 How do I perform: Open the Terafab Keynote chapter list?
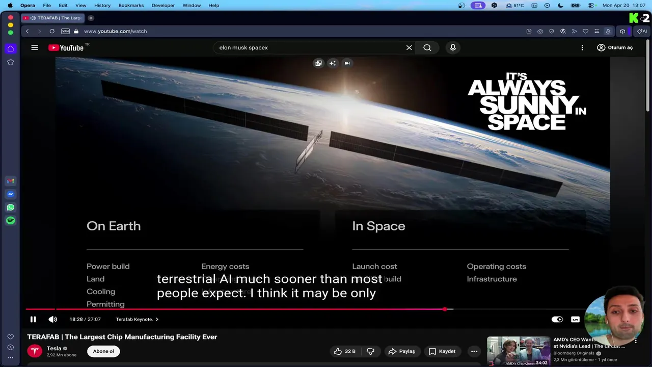[137, 319]
